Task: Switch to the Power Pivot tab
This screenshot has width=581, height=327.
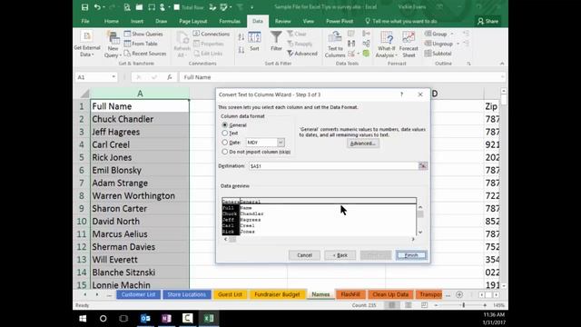Action: point(340,21)
